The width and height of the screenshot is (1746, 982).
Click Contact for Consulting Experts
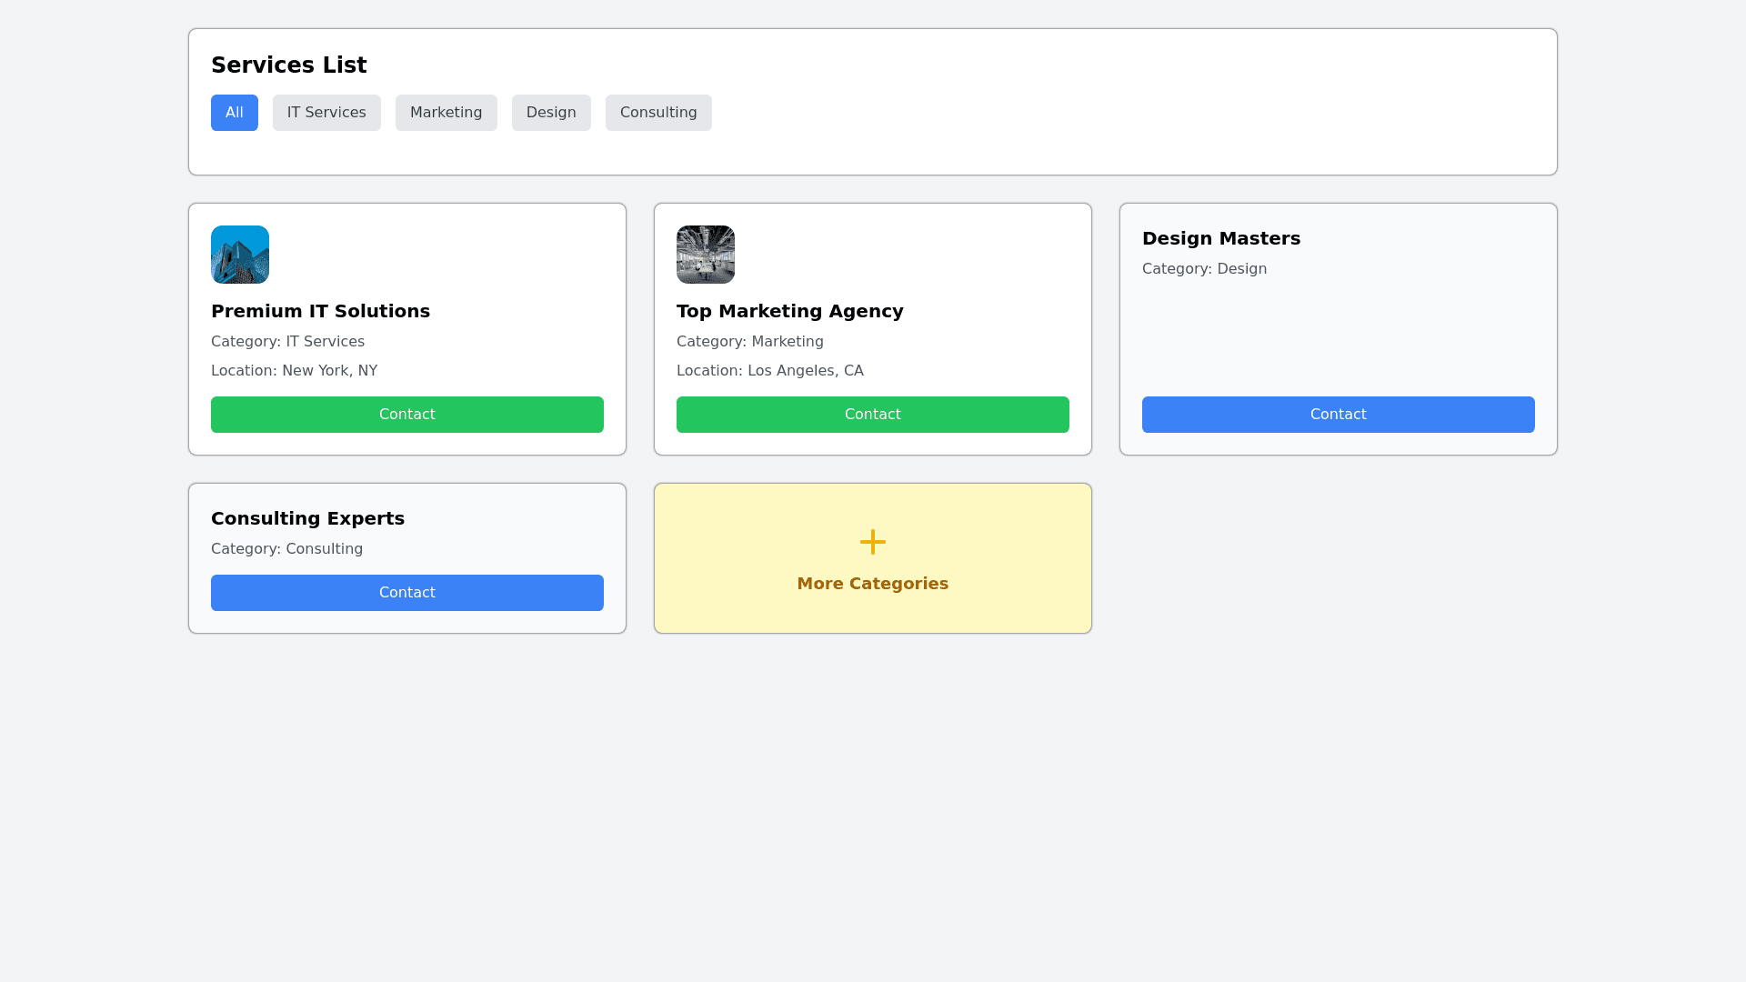[407, 593]
